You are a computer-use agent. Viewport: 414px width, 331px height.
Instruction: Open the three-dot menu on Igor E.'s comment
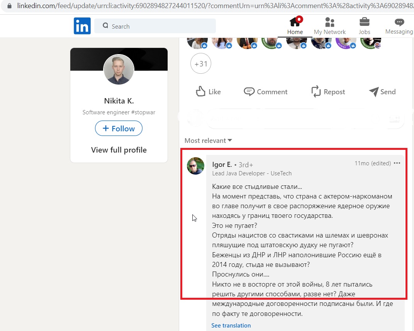coord(397,163)
